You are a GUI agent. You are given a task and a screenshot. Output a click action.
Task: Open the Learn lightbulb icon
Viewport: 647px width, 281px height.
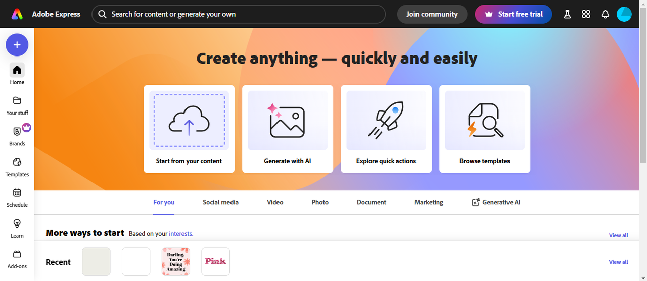coord(17,223)
